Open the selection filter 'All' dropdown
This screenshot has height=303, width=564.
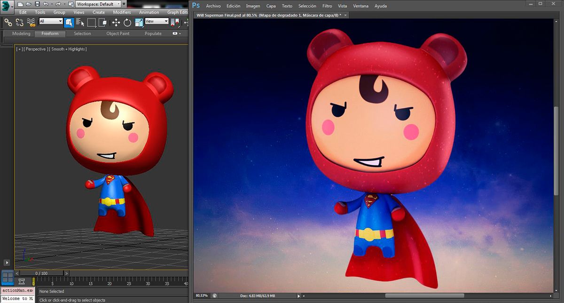(51, 21)
